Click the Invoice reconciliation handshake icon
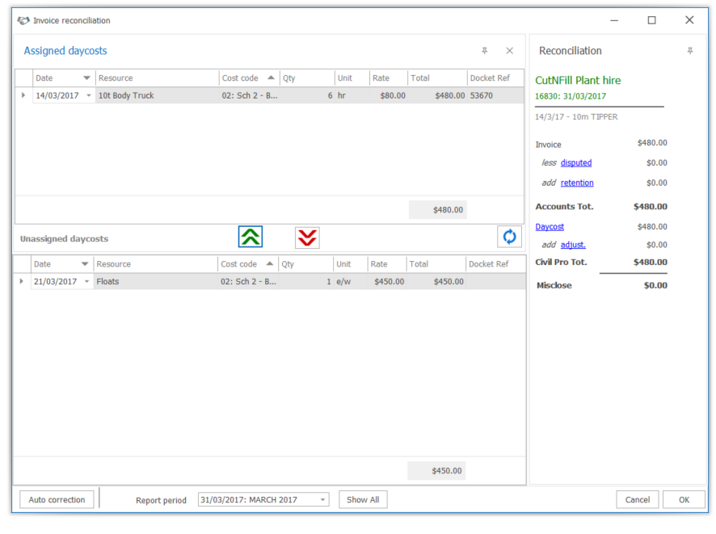 point(23,20)
